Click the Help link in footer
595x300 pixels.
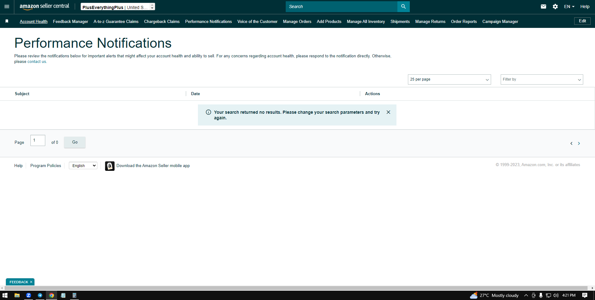pos(18,165)
